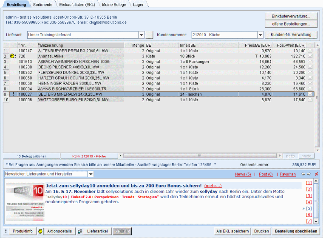The width and height of the screenshot is (323, 238).
Task: Go to the next news item with the right arrow
Action: click(x=309, y=174)
